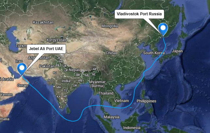Screen dimensions: 210x133
Task: Click the Nepal country label
Action: pos(74,70)
